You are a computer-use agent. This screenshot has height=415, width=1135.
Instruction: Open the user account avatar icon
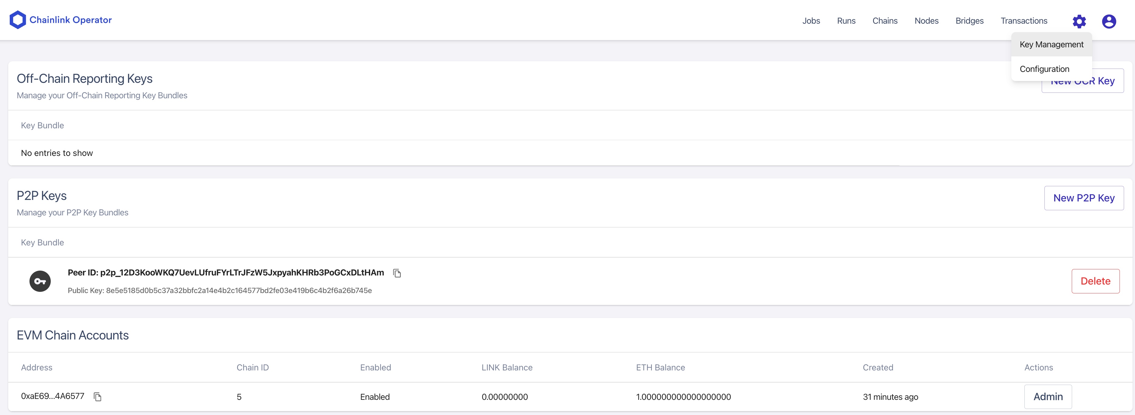pyautogui.click(x=1109, y=21)
